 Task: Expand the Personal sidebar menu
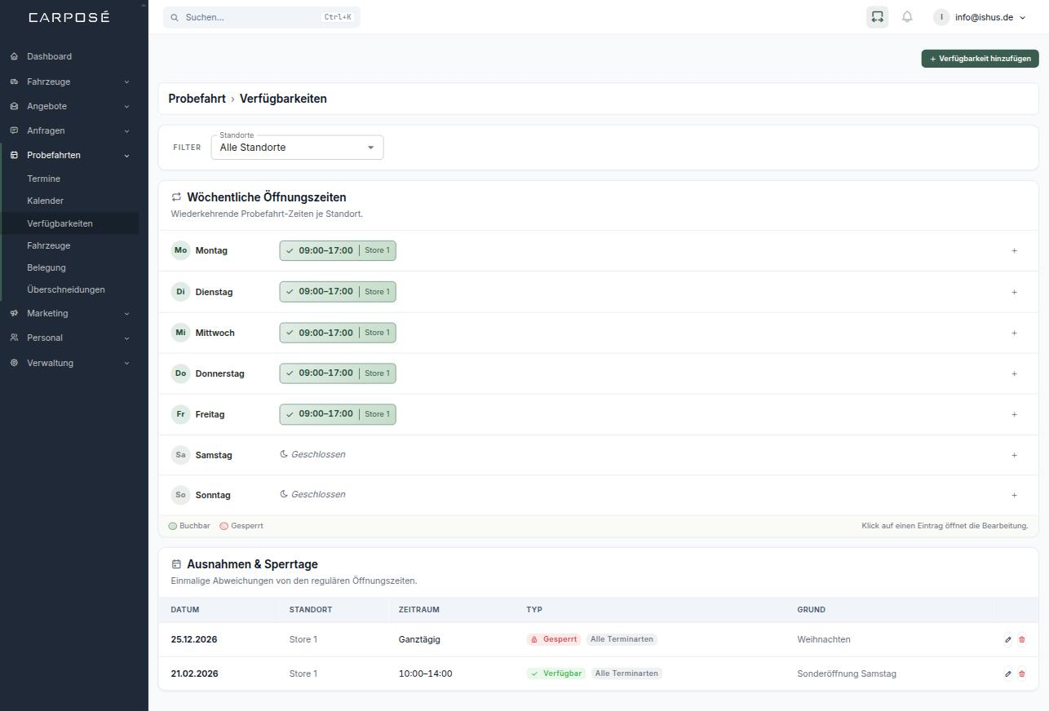click(x=69, y=338)
